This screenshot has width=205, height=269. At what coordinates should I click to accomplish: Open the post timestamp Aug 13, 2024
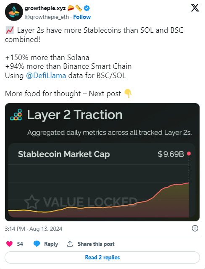[34, 229]
